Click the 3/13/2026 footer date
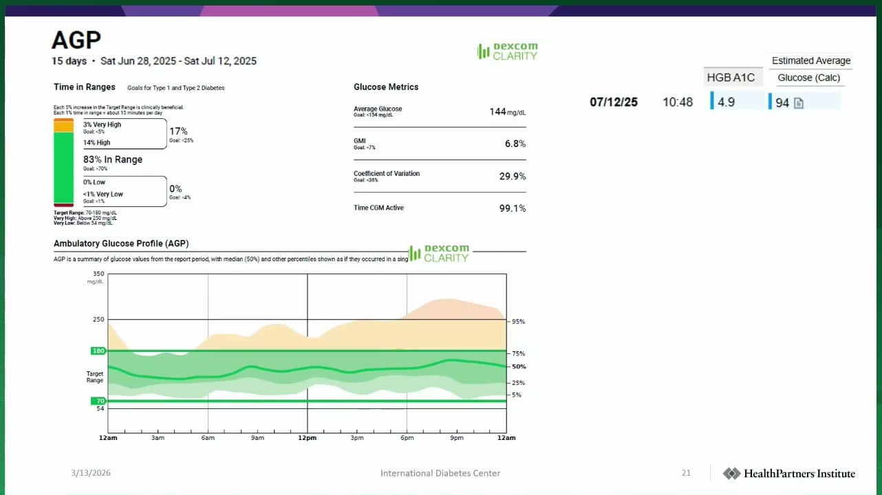Screen dimensions: 882x495 (x=91, y=473)
